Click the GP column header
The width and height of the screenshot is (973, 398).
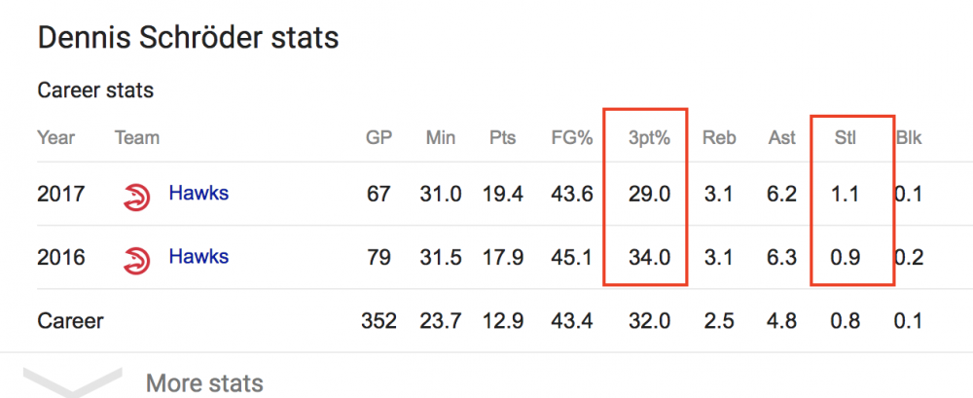click(378, 138)
